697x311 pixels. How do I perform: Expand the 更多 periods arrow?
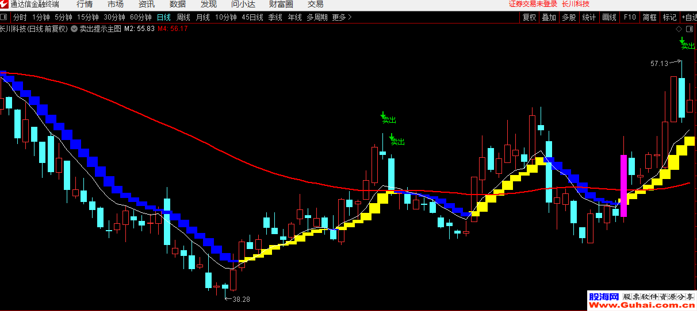tap(350, 17)
